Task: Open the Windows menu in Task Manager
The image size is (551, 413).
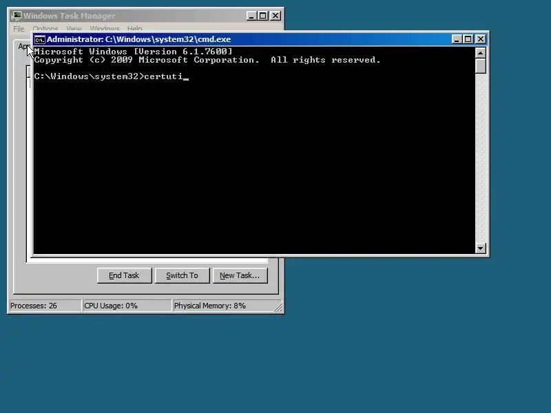Action: click(x=105, y=28)
